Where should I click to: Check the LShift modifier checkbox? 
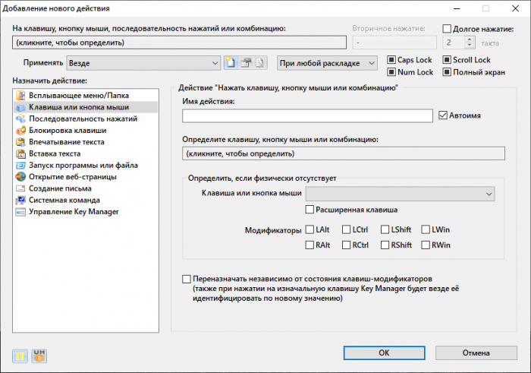coord(385,229)
